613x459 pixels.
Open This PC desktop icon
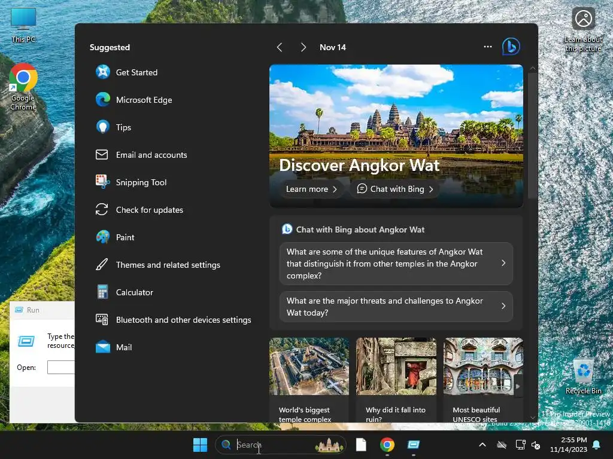[23, 25]
